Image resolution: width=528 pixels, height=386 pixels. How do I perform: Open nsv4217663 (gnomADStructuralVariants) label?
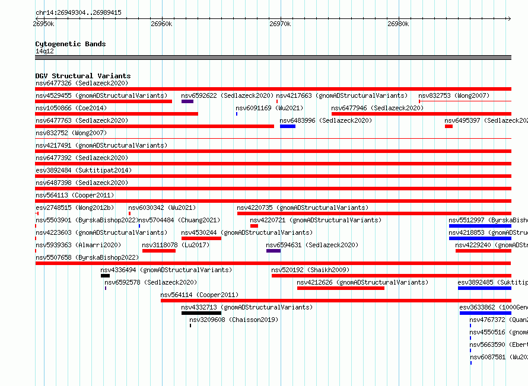click(x=342, y=95)
